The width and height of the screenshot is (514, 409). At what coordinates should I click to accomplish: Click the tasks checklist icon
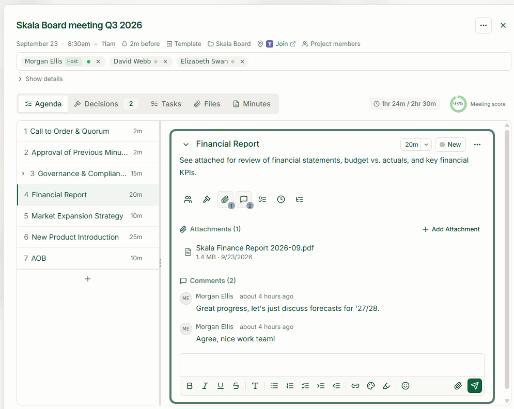point(262,199)
